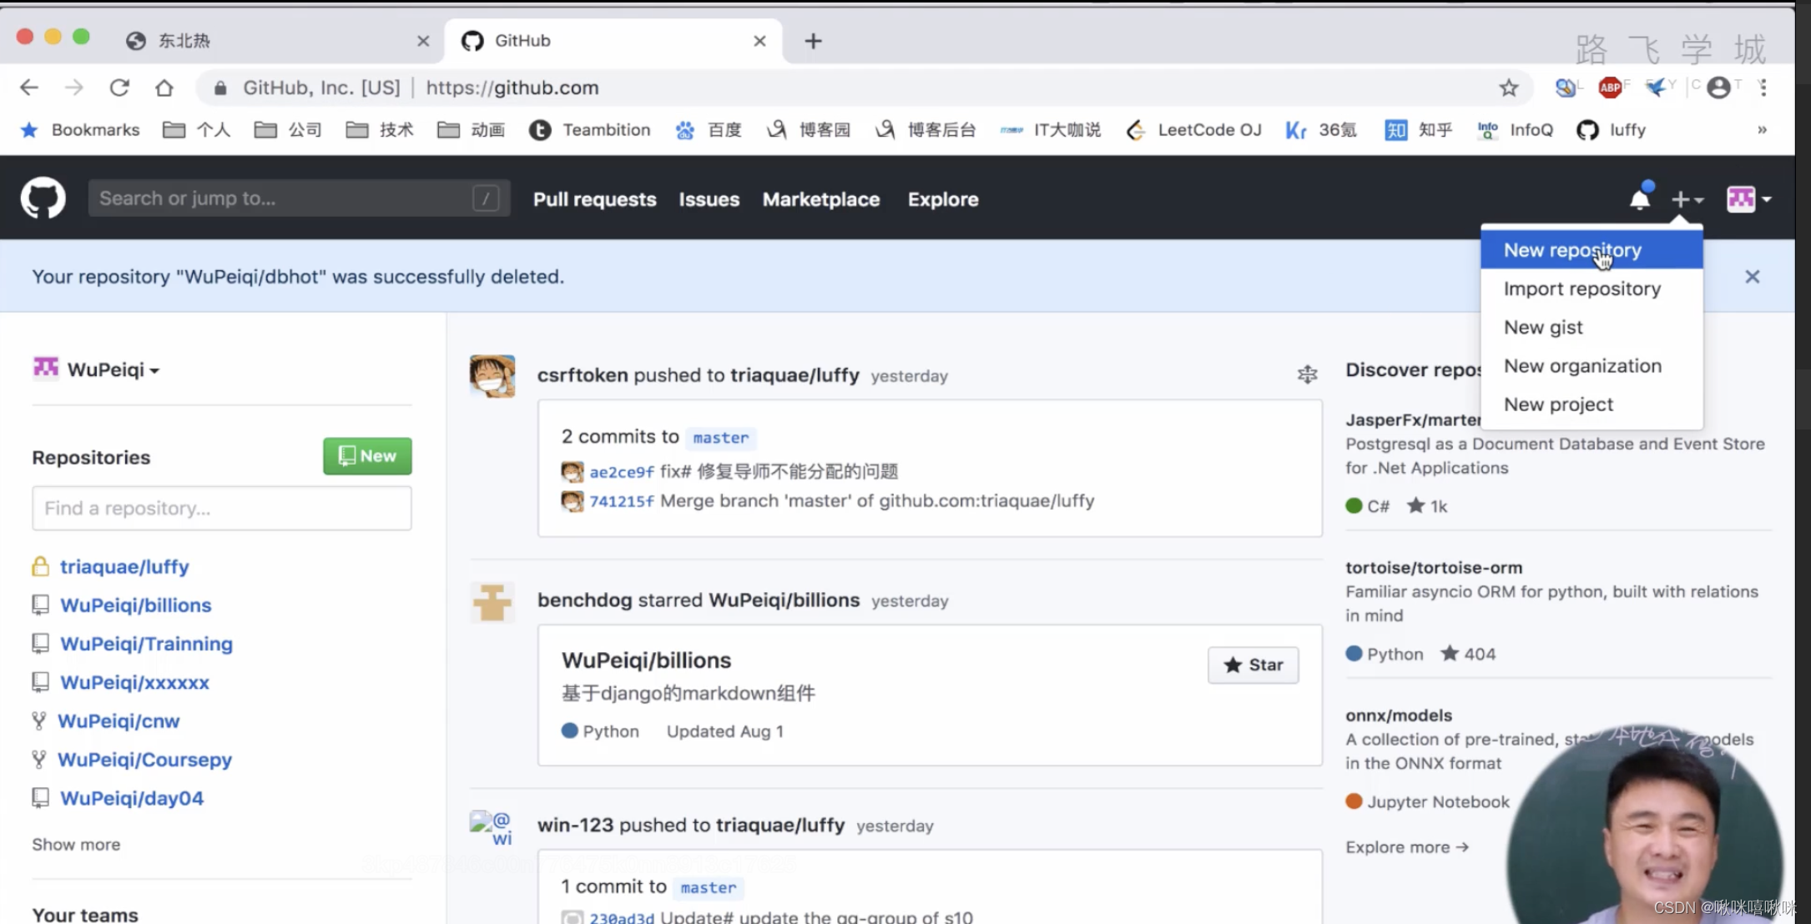This screenshot has height=924, width=1811.
Task: Choose New organization menu entry
Action: pos(1592,365)
